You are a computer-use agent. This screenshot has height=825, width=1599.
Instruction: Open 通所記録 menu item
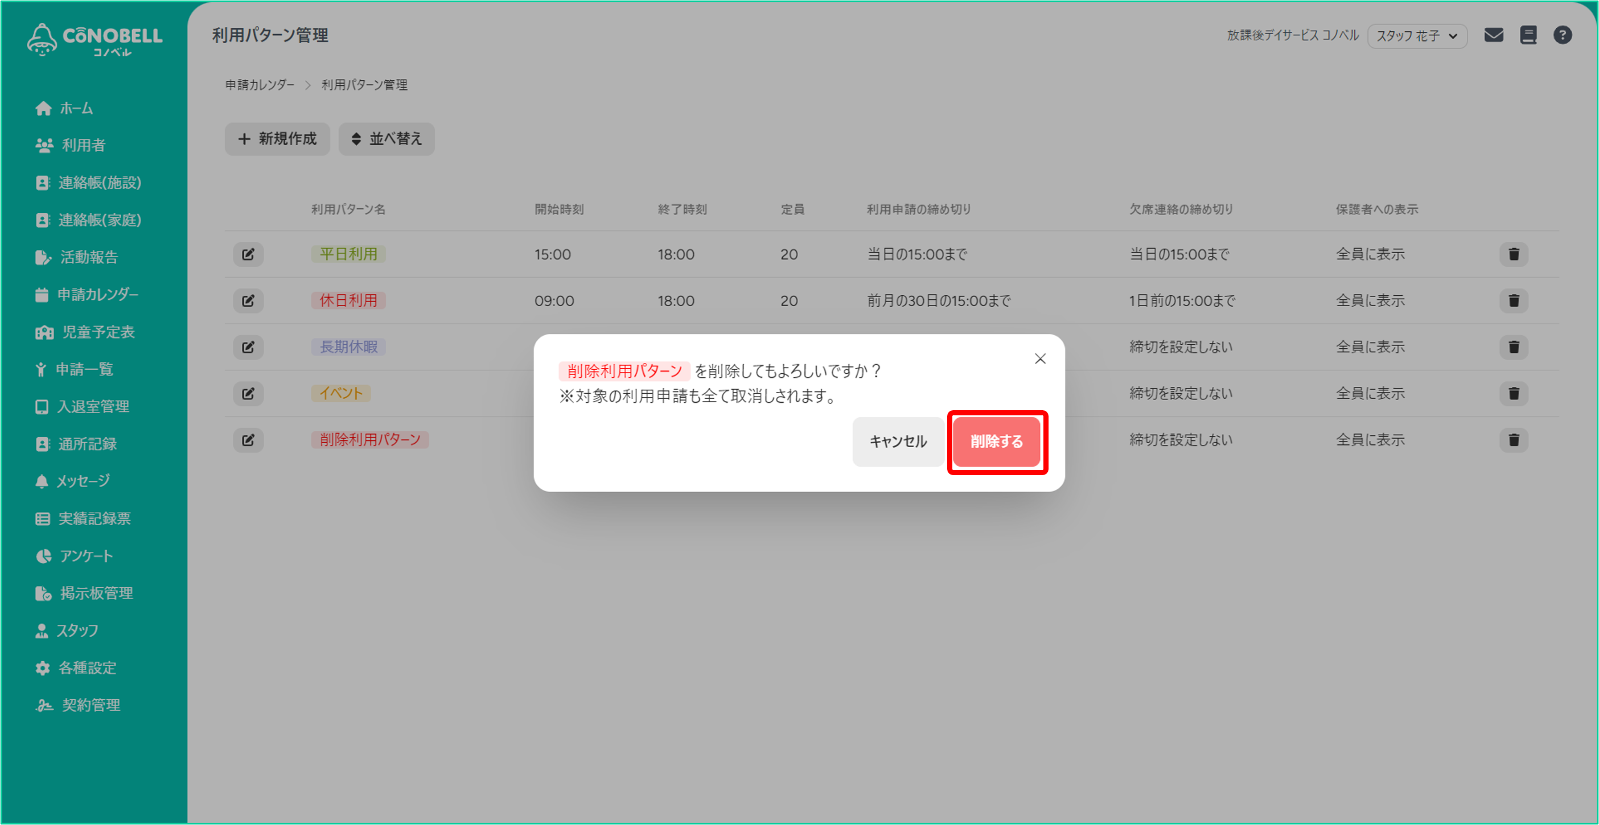point(76,444)
